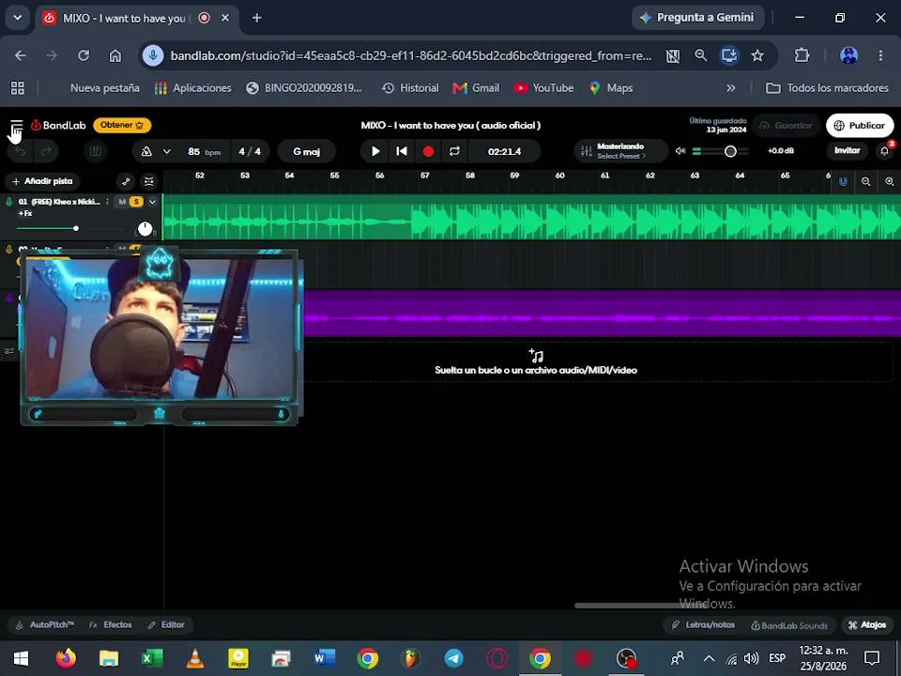Click Añadir pista to add a track
Image resolution: width=901 pixels, height=676 pixels.
click(x=42, y=181)
